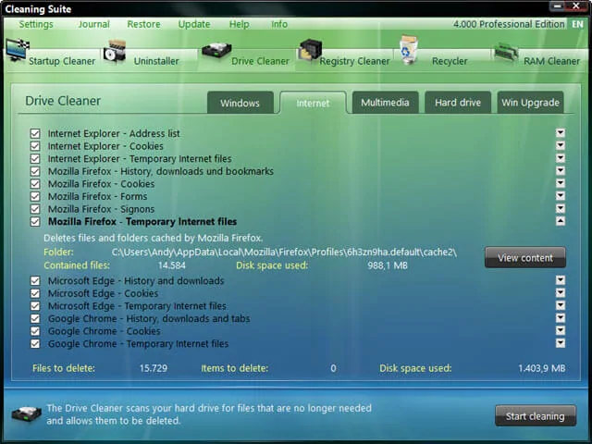Expand details for Mozilla Firefox - Cookies
The height and width of the screenshot is (444, 592).
[561, 183]
